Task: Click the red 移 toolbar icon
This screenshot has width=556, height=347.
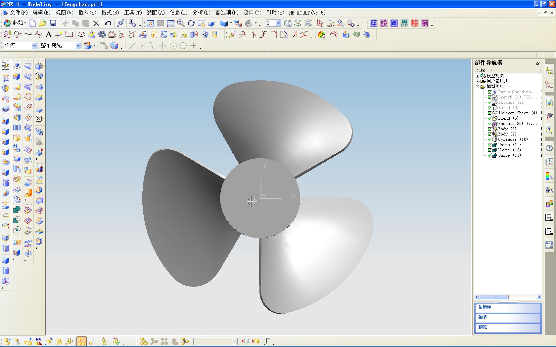Action: pyautogui.click(x=415, y=23)
